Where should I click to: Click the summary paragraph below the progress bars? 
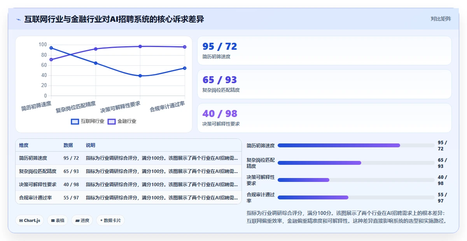[346, 217]
